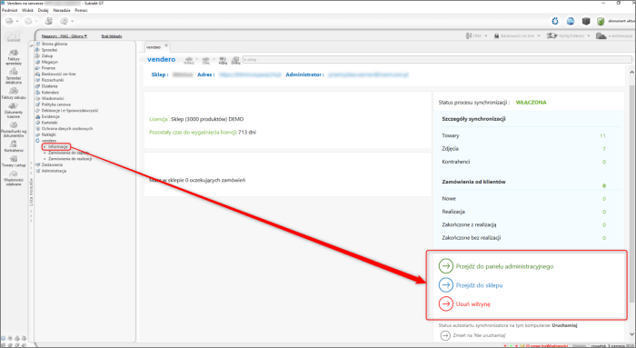The height and width of the screenshot is (348, 636).
Task: Open dropdown arrow next to first main toolbar icon
Action: (x=17, y=21)
